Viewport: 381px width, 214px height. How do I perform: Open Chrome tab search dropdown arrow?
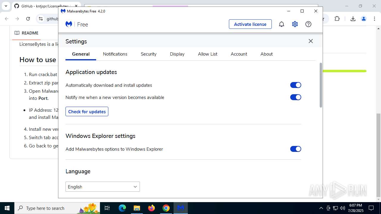click(6, 6)
